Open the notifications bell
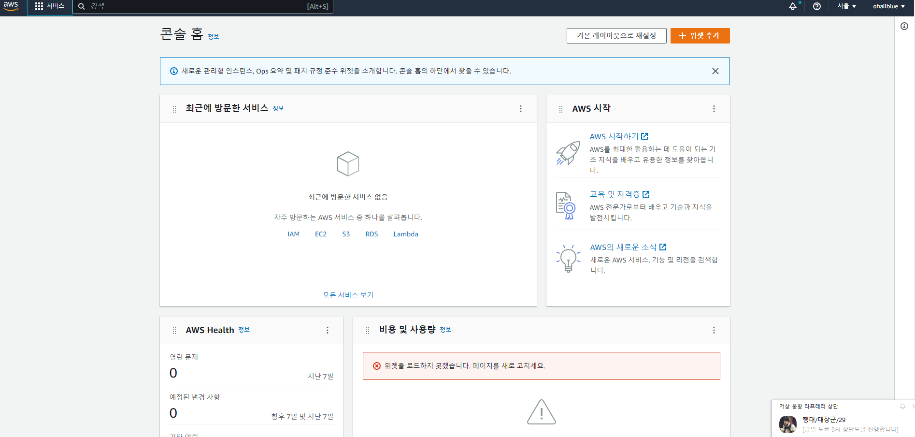This screenshot has width=915, height=437. coord(793,6)
